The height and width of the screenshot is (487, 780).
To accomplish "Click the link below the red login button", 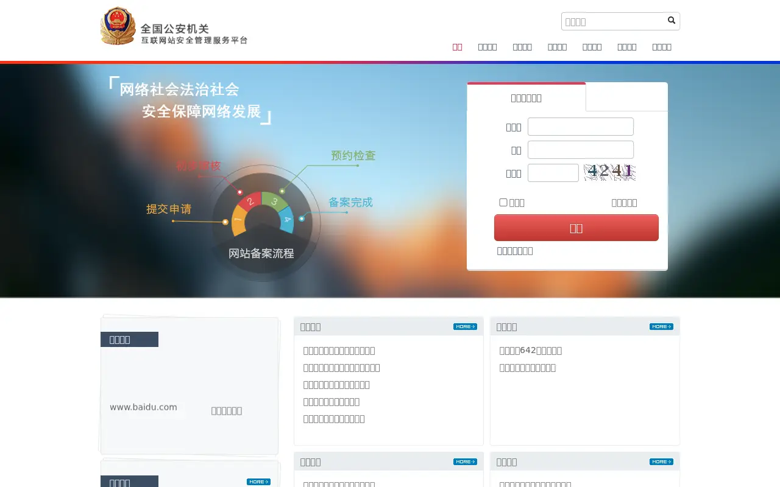I will click(515, 251).
